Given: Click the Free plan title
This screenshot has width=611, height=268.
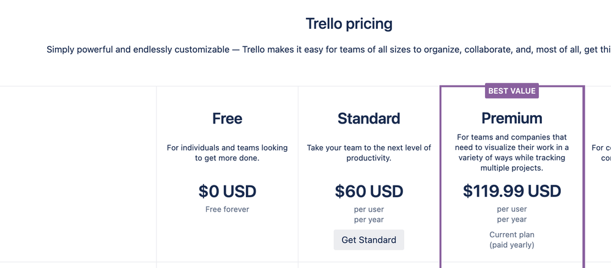Looking at the screenshot, I should [x=227, y=118].
